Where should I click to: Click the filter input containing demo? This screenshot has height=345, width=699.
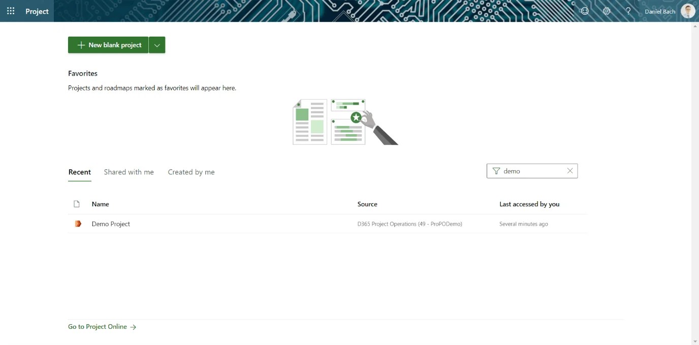click(532, 171)
